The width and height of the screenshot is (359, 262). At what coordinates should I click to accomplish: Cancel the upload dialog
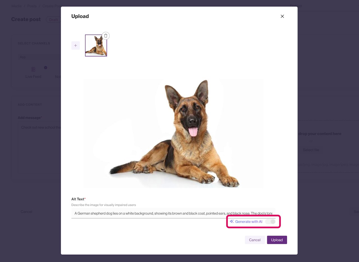point(255,240)
